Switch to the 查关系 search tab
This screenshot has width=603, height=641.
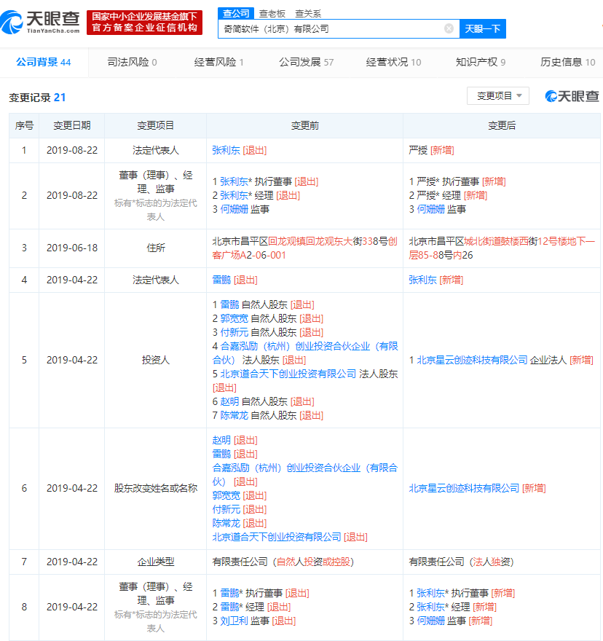point(307,13)
